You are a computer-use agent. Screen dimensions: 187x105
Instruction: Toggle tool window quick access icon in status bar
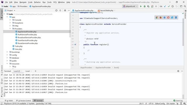[2, 104]
